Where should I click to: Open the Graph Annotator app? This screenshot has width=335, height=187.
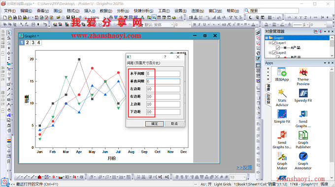pos(303,160)
